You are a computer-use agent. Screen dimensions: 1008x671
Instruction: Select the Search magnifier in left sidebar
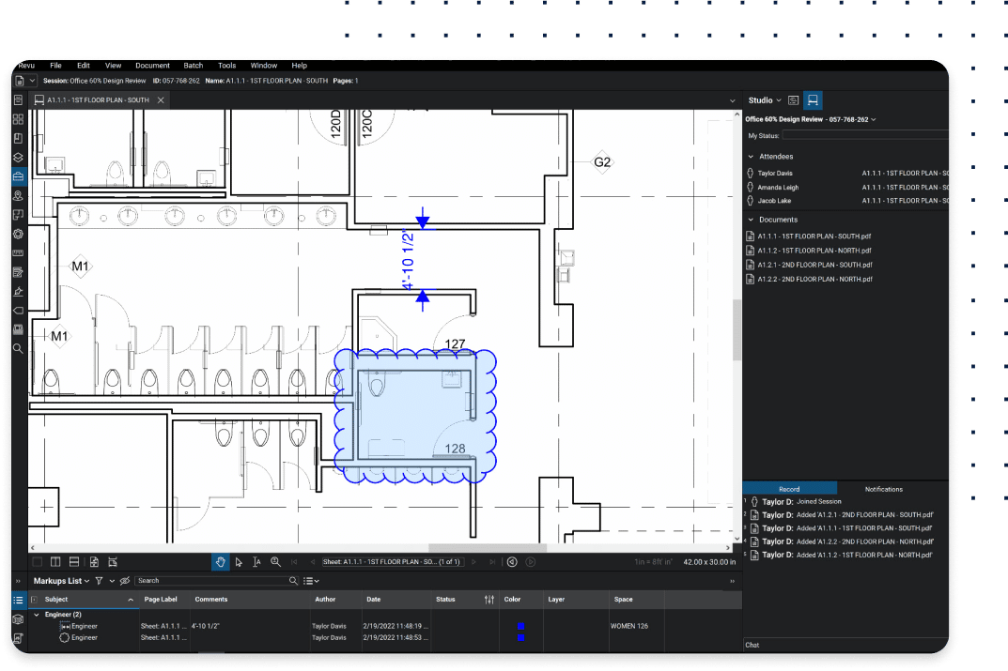click(18, 348)
